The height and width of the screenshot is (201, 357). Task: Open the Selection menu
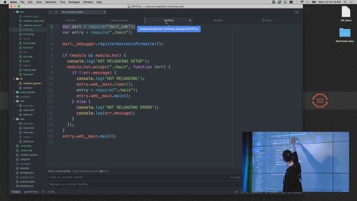point(51,2)
